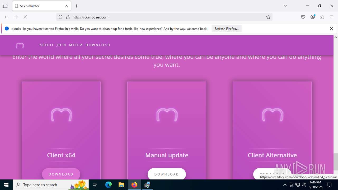Open the MEDIA nav link
Viewport: 338px width, 190px height.
[76, 45]
